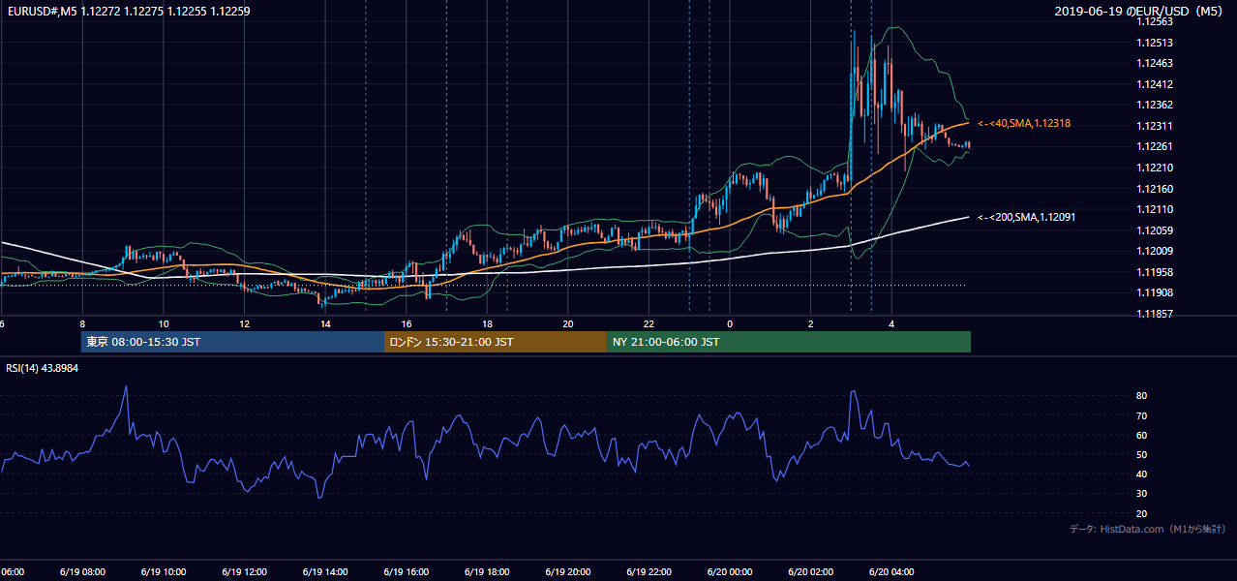Click price axis value 1.12563

[1155, 21]
